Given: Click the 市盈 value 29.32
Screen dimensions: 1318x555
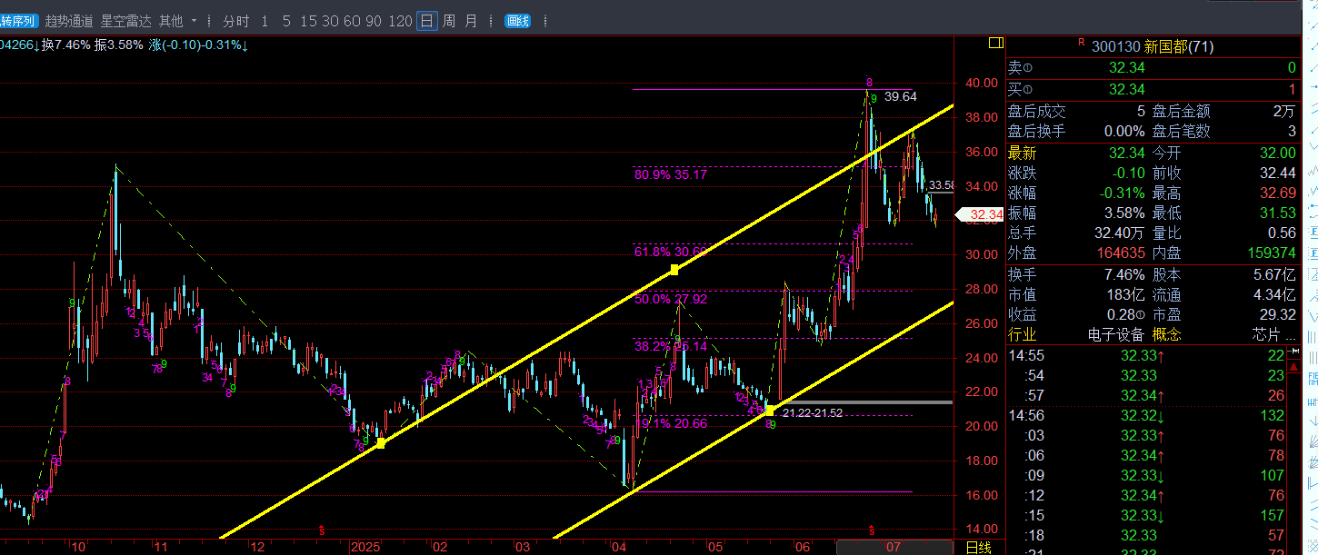Looking at the screenshot, I should [x=1278, y=315].
